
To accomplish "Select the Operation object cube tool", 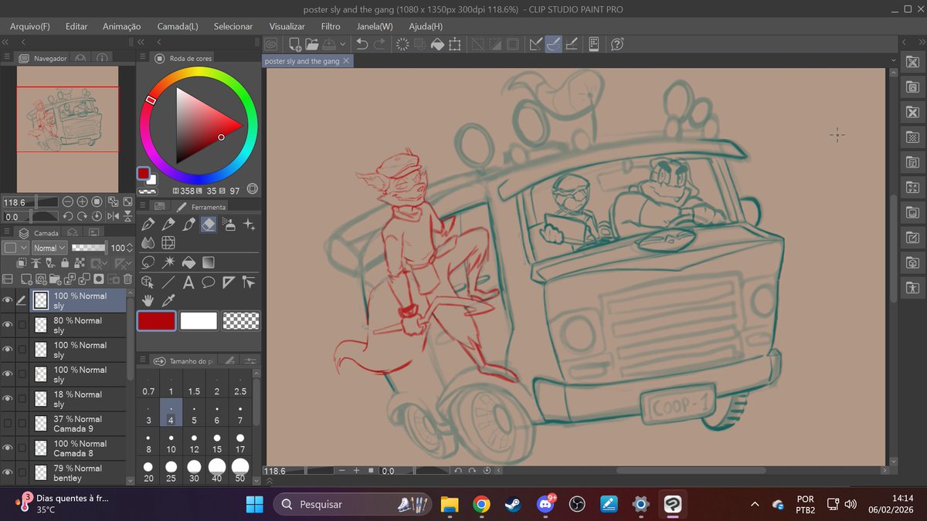I will [x=148, y=282].
